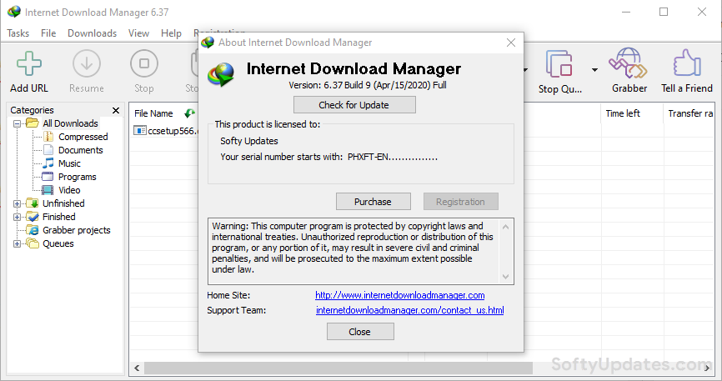Open the Help menu
The height and width of the screenshot is (381, 722).
click(171, 33)
